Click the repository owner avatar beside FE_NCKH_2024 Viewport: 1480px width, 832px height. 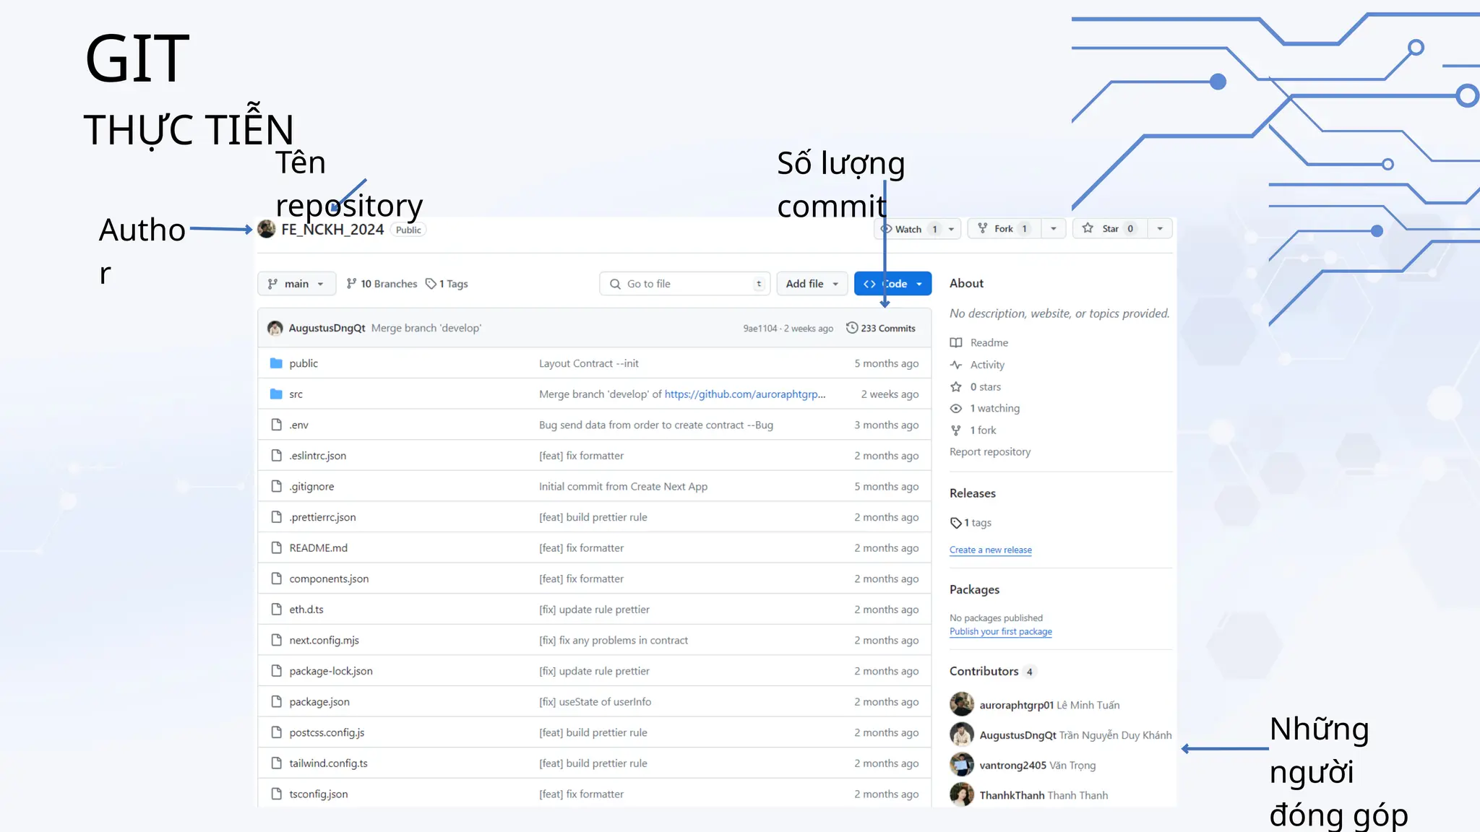click(267, 229)
